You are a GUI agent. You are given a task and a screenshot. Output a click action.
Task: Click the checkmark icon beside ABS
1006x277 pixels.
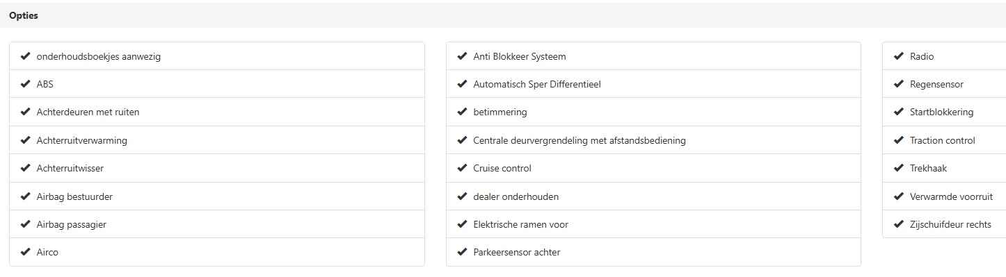point(26,84)
